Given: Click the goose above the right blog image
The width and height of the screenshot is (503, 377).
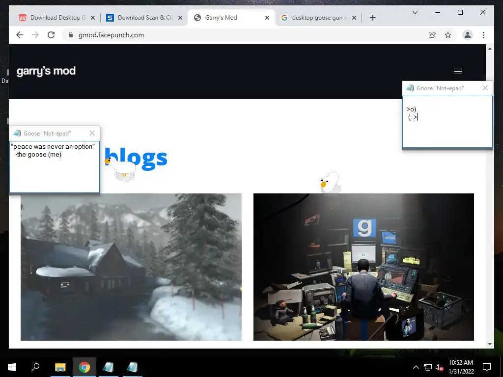Looking at the screenshot, I should tap(330, 184).
